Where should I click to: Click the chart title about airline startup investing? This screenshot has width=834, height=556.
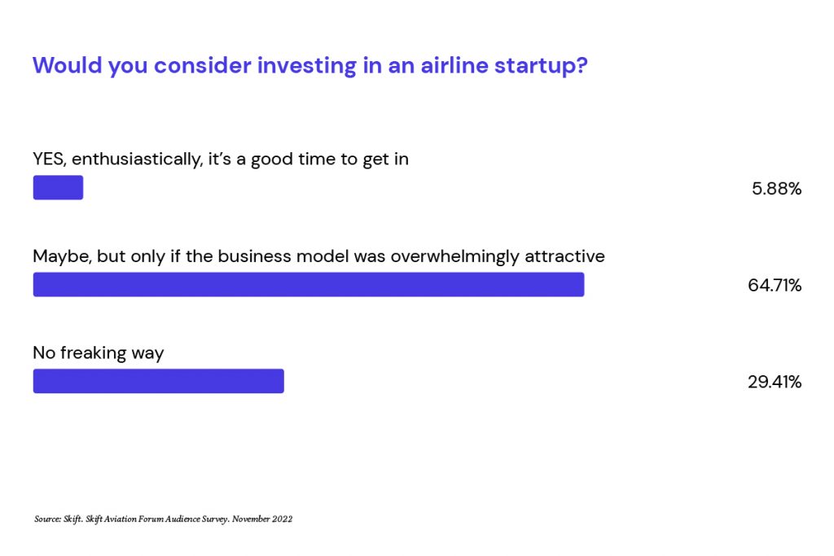[x=309, y=66]
